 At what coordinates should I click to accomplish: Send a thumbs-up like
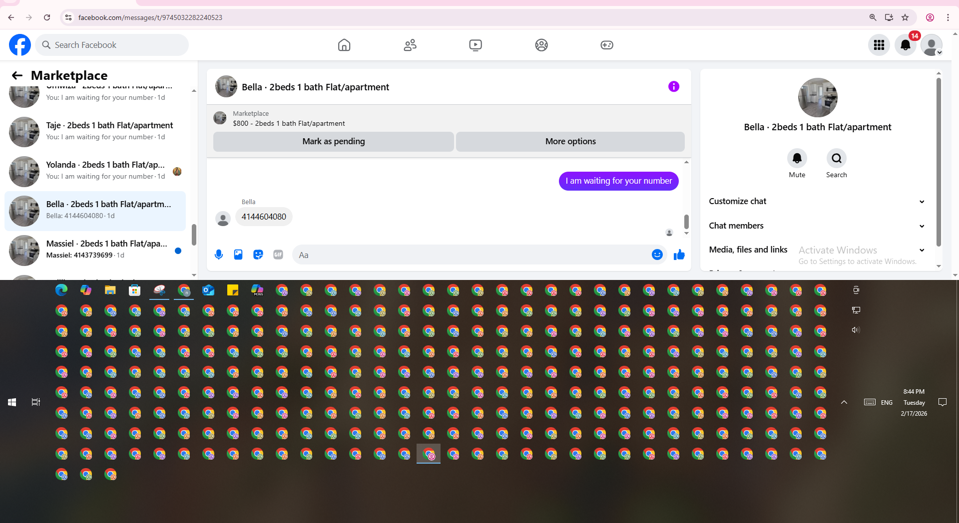point(679,255)
